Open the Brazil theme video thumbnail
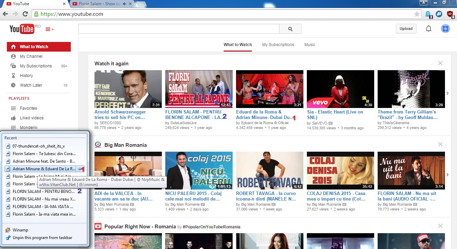This screenshot has height=249, width=457. tap(411, 89)
